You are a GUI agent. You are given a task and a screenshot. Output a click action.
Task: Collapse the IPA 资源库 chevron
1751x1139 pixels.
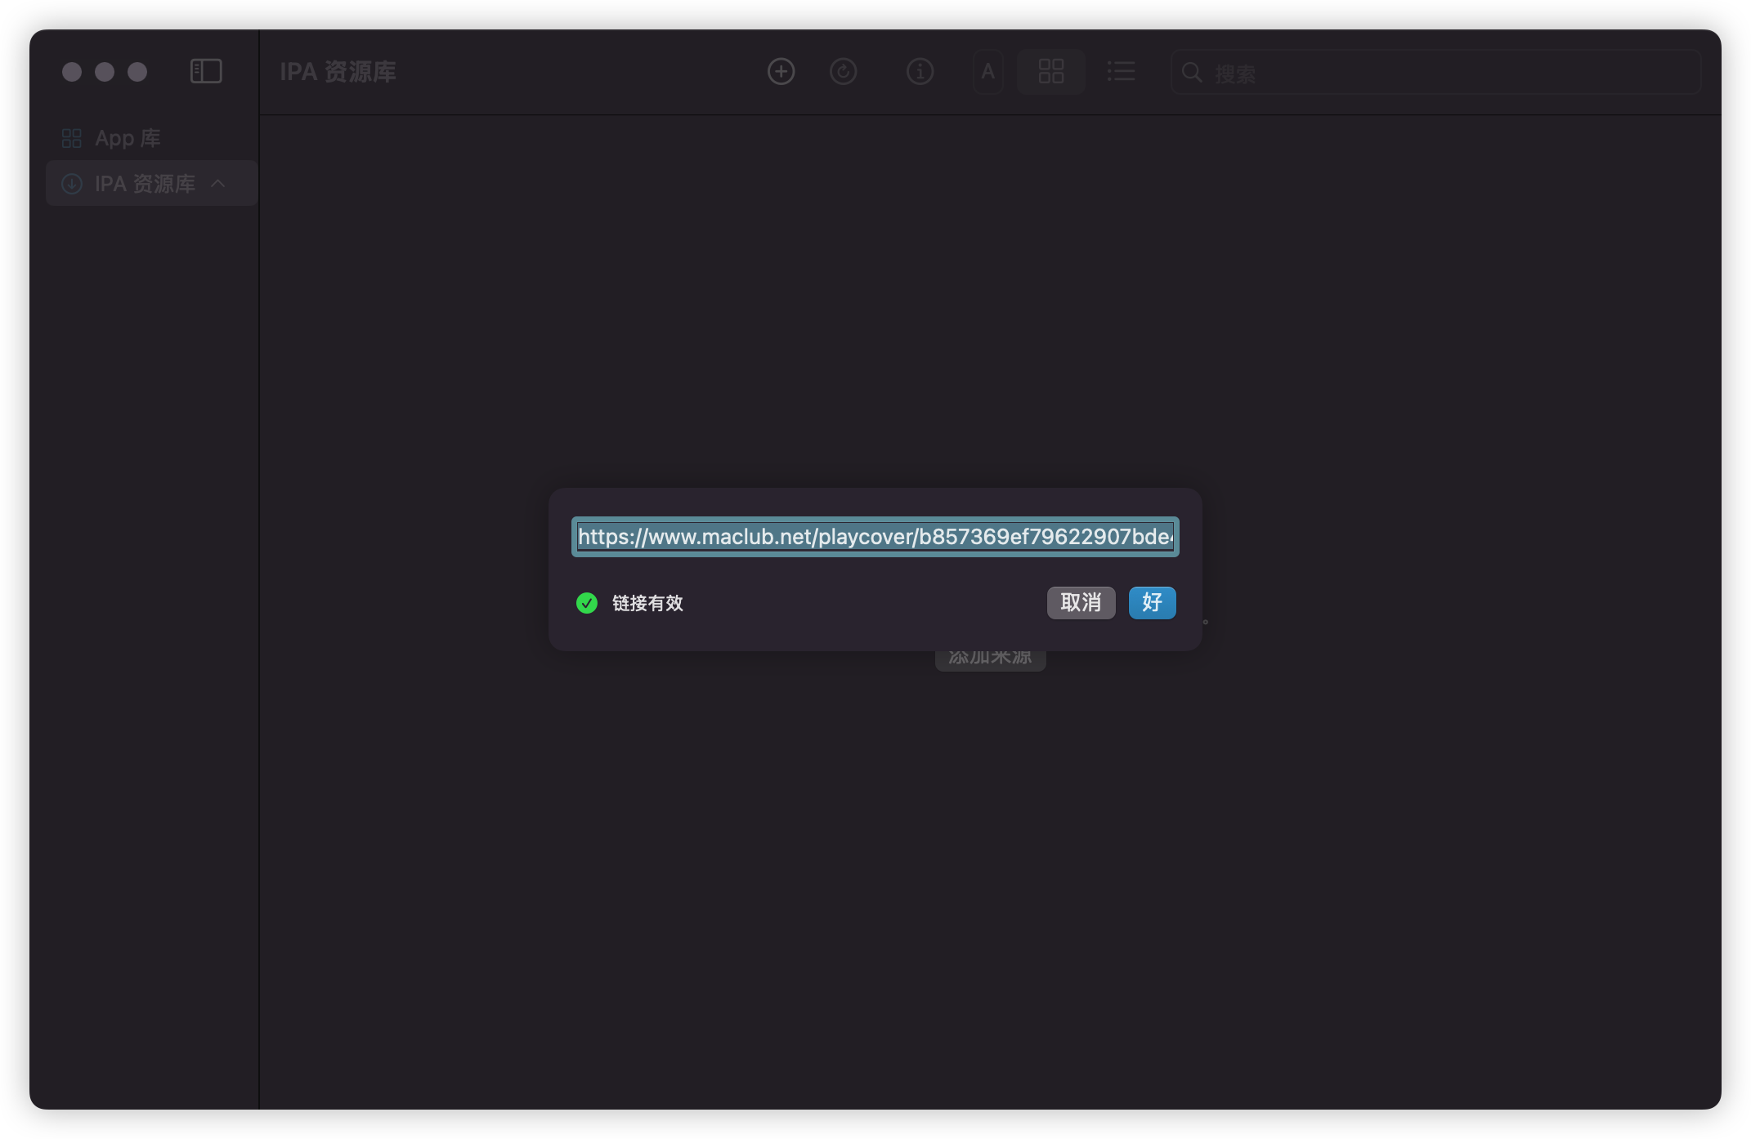click(x=218, y=184)
